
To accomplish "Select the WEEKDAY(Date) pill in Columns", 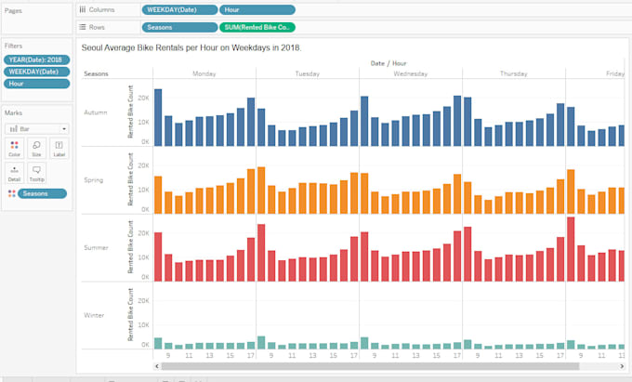I will [x=179, y=9].
